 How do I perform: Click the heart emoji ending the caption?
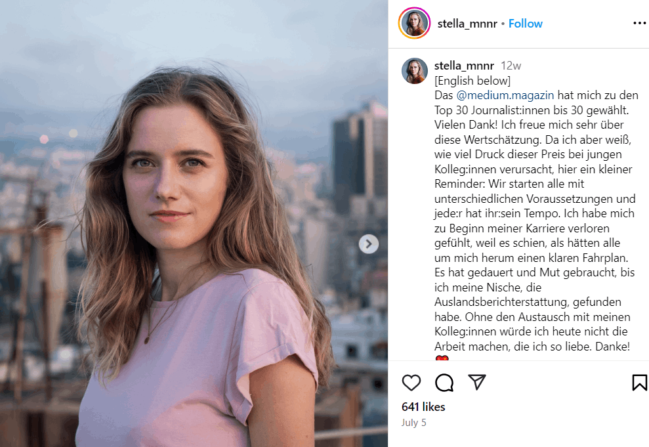pyautogui.click(x=442, y=358)
